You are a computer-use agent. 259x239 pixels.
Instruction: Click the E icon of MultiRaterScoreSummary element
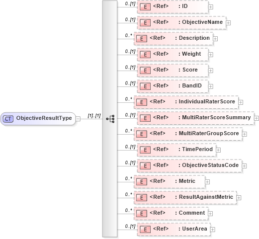[x=145, y=118]
